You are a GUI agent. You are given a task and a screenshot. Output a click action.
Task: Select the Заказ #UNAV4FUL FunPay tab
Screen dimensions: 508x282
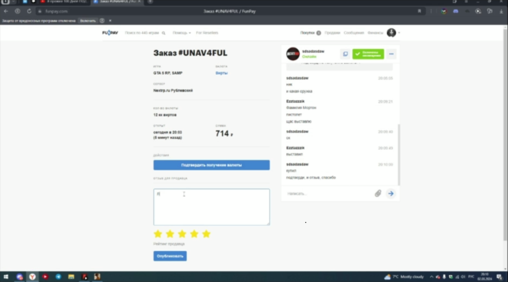coord(117,1)
